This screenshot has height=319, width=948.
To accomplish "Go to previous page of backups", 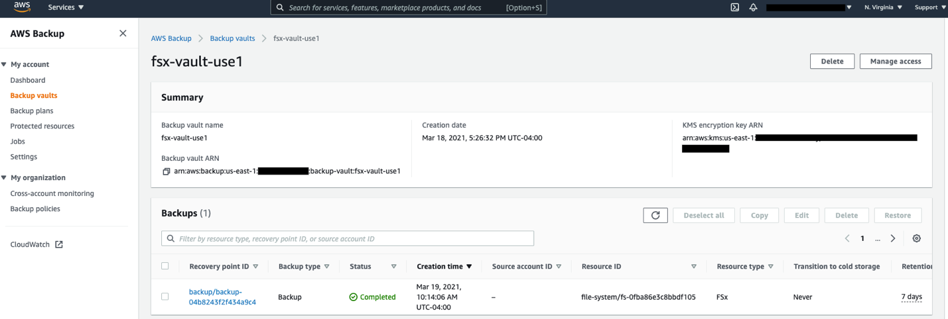I will tap(847, 238).
